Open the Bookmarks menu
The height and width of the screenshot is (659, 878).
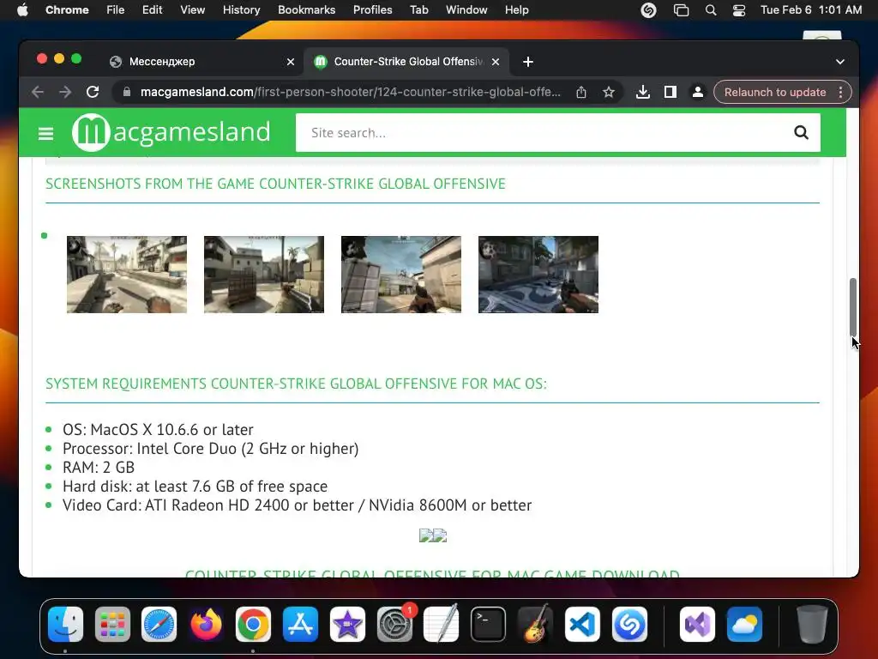pos(307,10)
